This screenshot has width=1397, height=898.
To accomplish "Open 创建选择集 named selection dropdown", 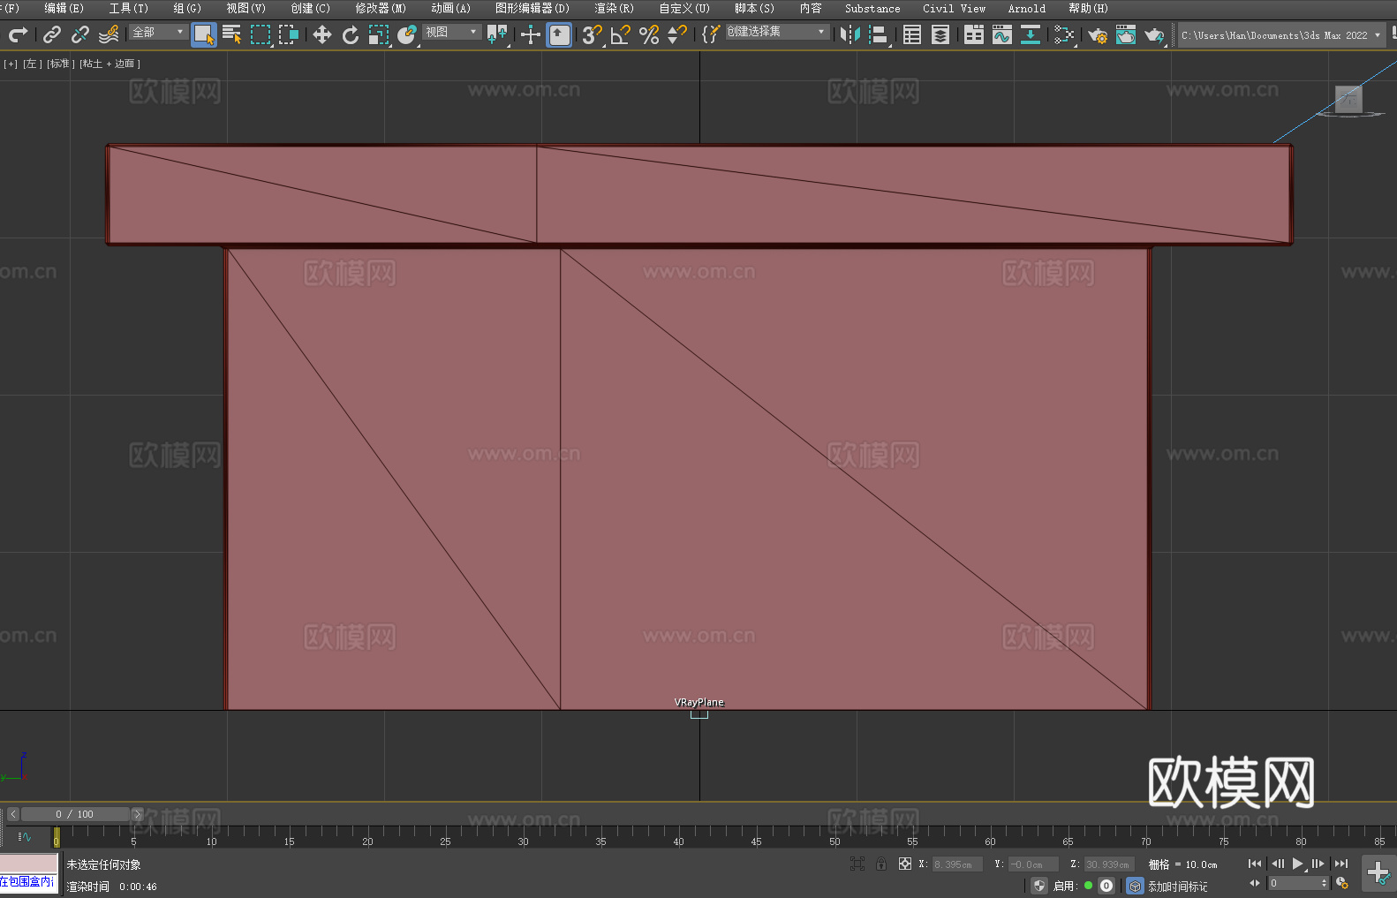I will click(777, 32).
